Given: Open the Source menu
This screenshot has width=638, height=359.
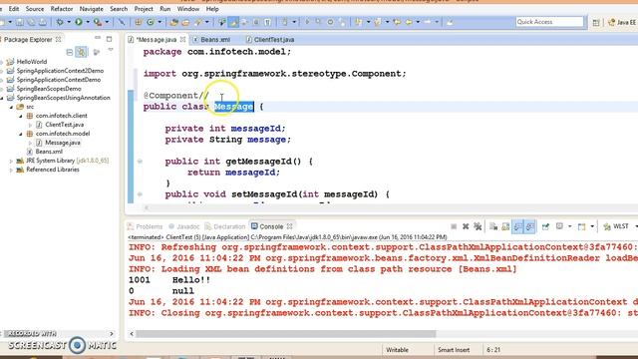Looking at the screenshot, I should (x=35, y=9).
